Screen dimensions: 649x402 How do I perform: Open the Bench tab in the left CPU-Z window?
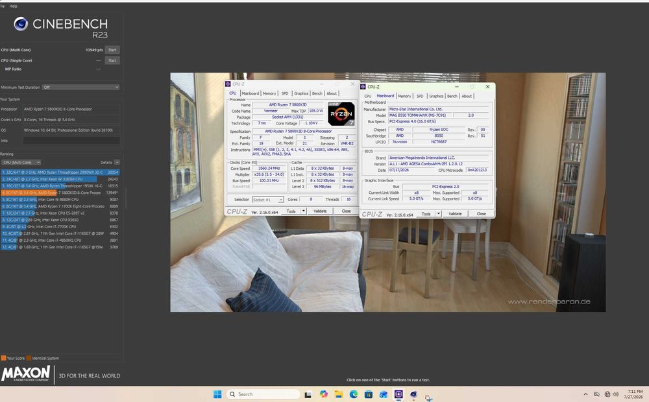point(317,93)
